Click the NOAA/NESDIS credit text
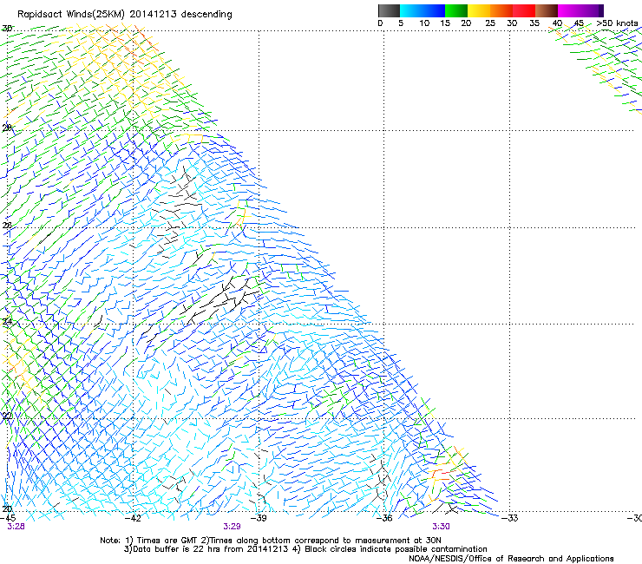 tap(511, 559)
